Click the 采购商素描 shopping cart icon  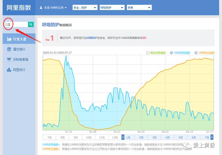point(9,60)
